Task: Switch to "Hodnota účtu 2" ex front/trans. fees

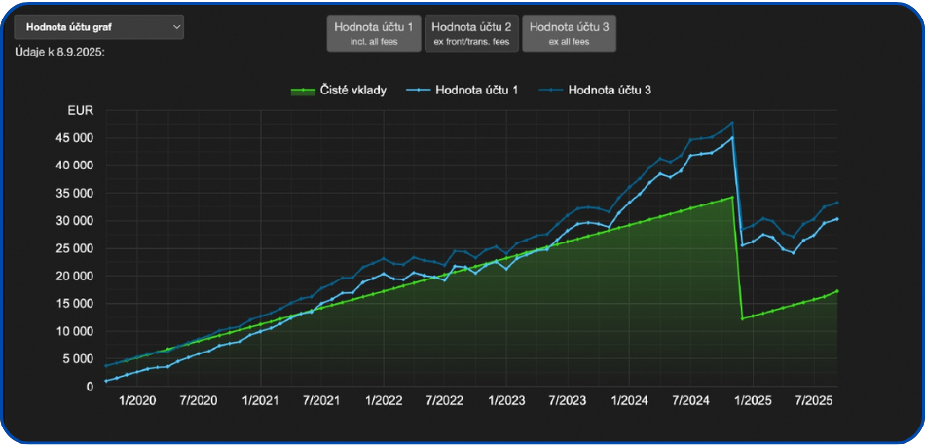Action: click(472, 33)
